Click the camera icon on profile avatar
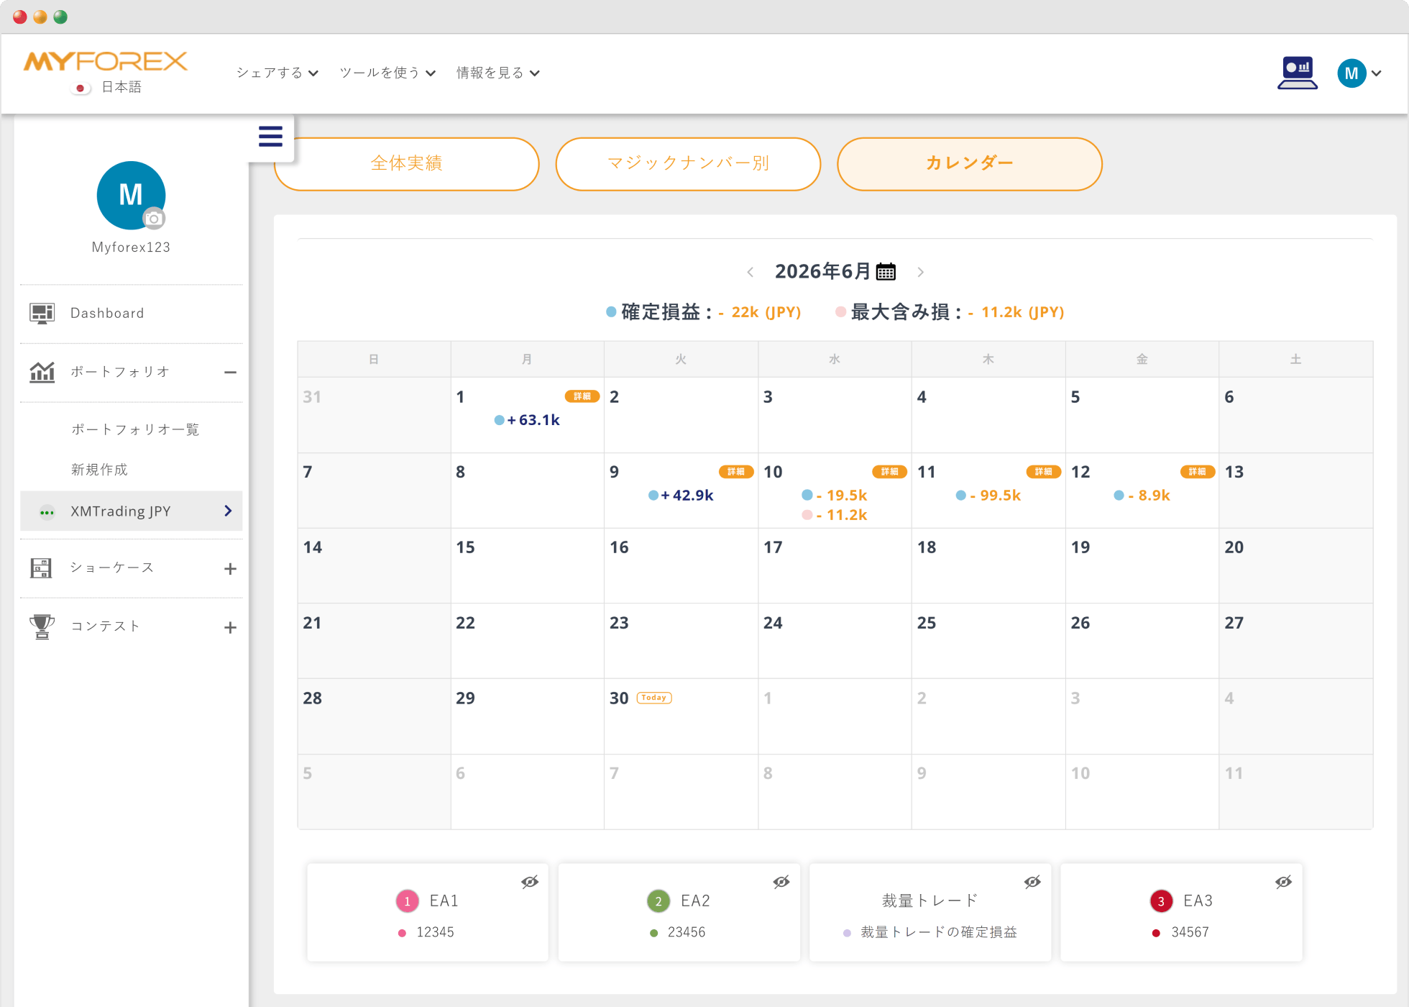 [153, 218]
